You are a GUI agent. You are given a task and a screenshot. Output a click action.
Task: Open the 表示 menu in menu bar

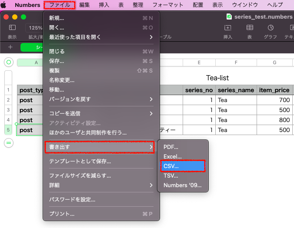coord(217,5)
